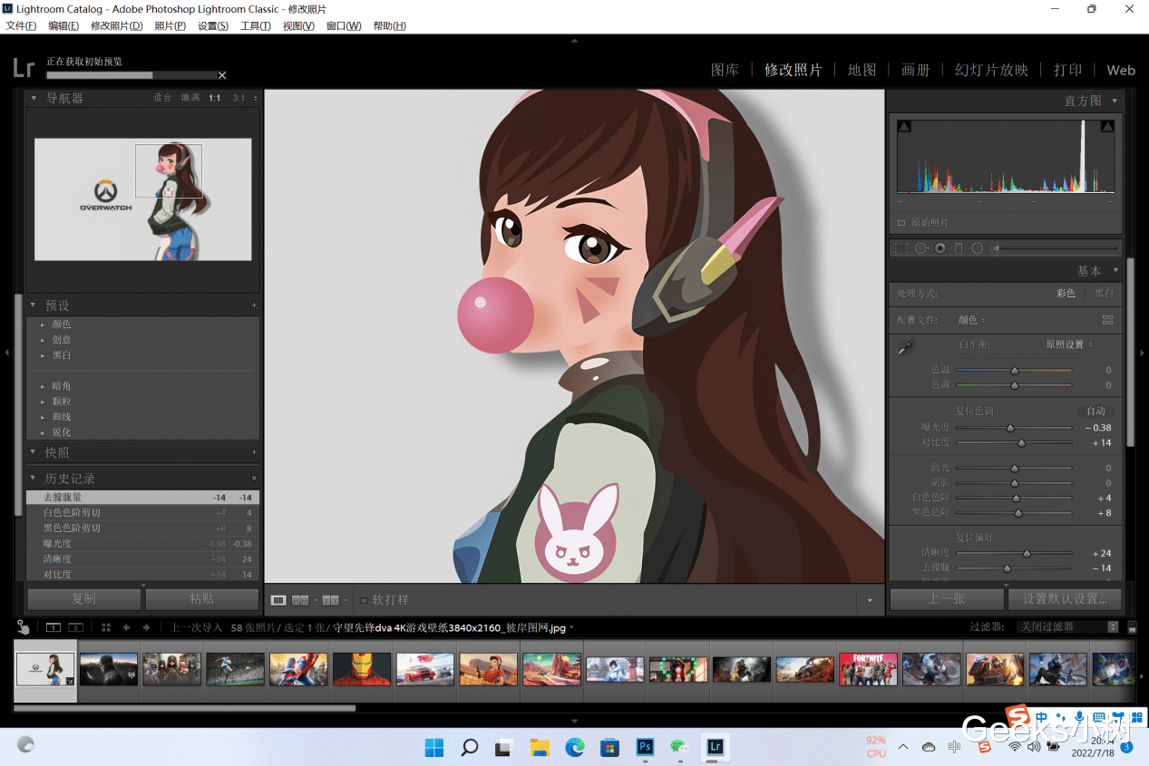
Task: Click the 曝光度 slider handle
Action: pyautogui.click(x=1010, y=428)
